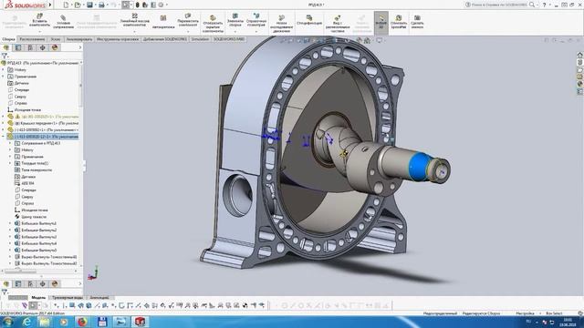
Task: Switch to the Расположение ribbon tab
Action: click(x=33, y=39)
